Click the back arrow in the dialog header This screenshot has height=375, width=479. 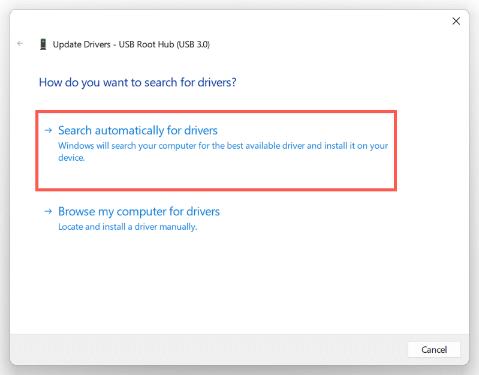click(20, 44)
